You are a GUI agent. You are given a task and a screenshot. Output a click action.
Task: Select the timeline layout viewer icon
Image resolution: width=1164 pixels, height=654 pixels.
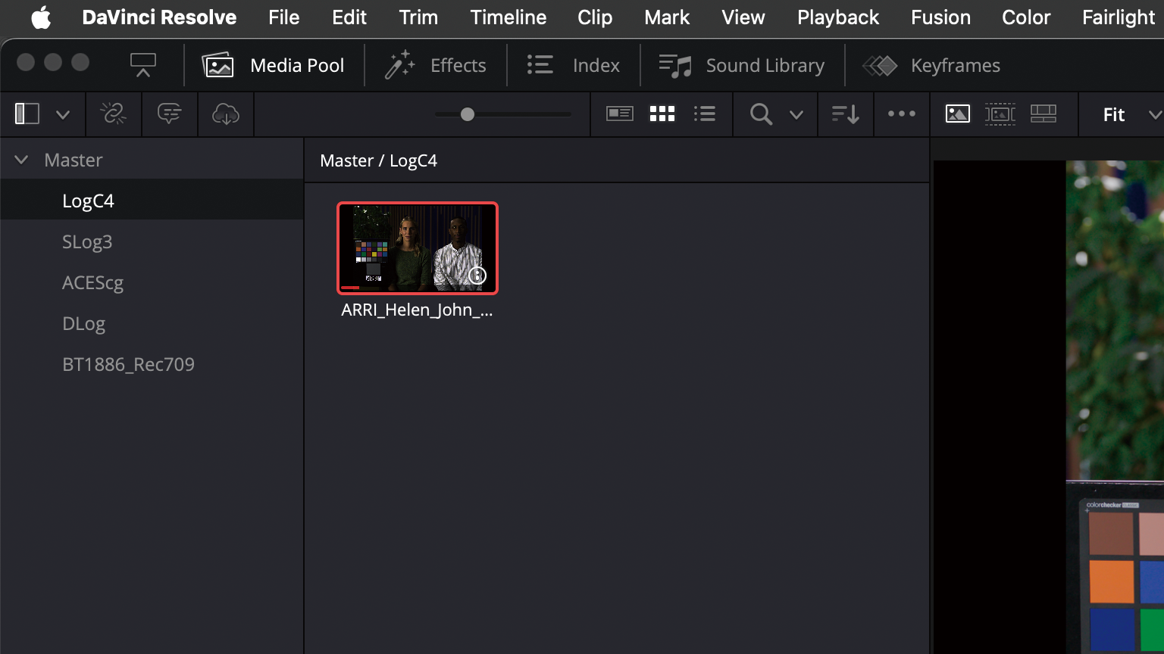click(x=1044, y=114)
